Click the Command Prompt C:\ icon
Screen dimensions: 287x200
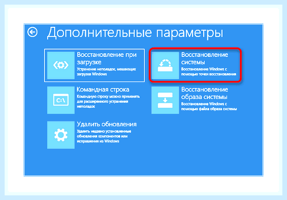coord(61,100)
